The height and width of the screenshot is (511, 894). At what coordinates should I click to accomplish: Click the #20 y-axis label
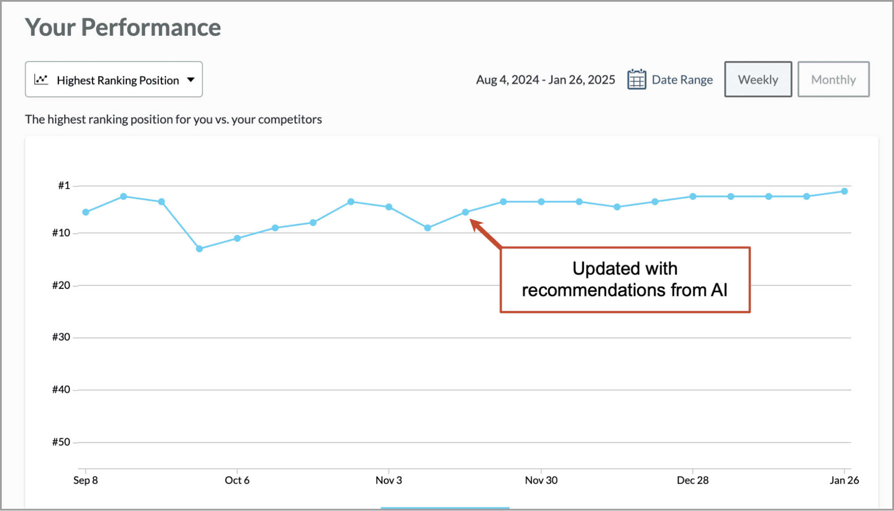click(x=61, y=285)
